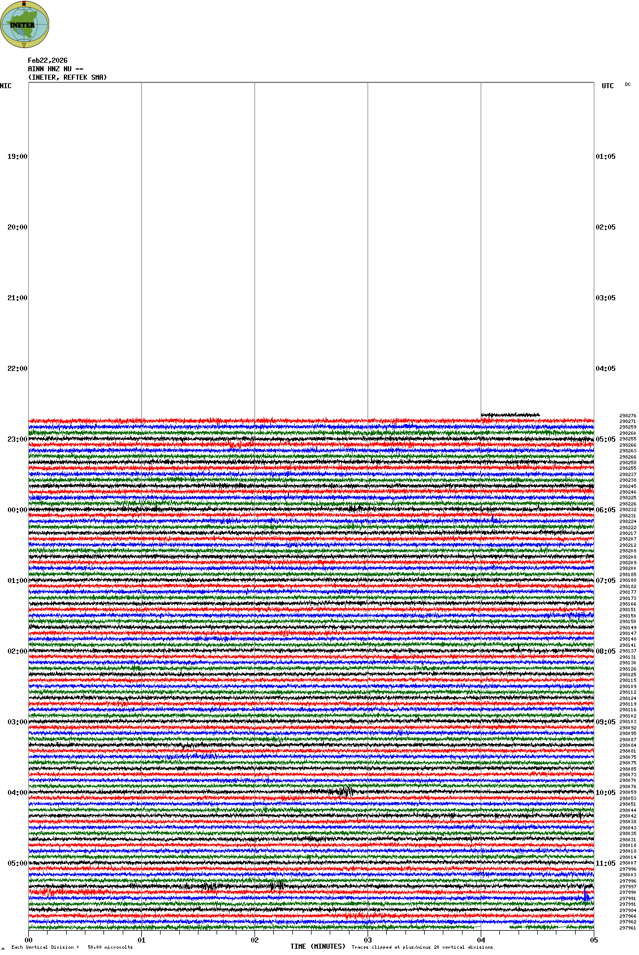Click the small DC label near UTC
The image size is (639, 955).
click(x=628, y=85)
